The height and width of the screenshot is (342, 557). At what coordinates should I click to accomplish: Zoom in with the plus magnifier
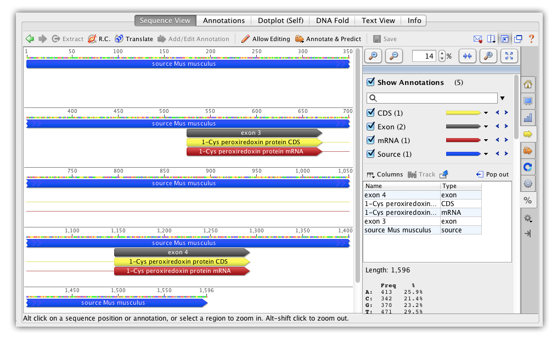[x=373, y=56]
